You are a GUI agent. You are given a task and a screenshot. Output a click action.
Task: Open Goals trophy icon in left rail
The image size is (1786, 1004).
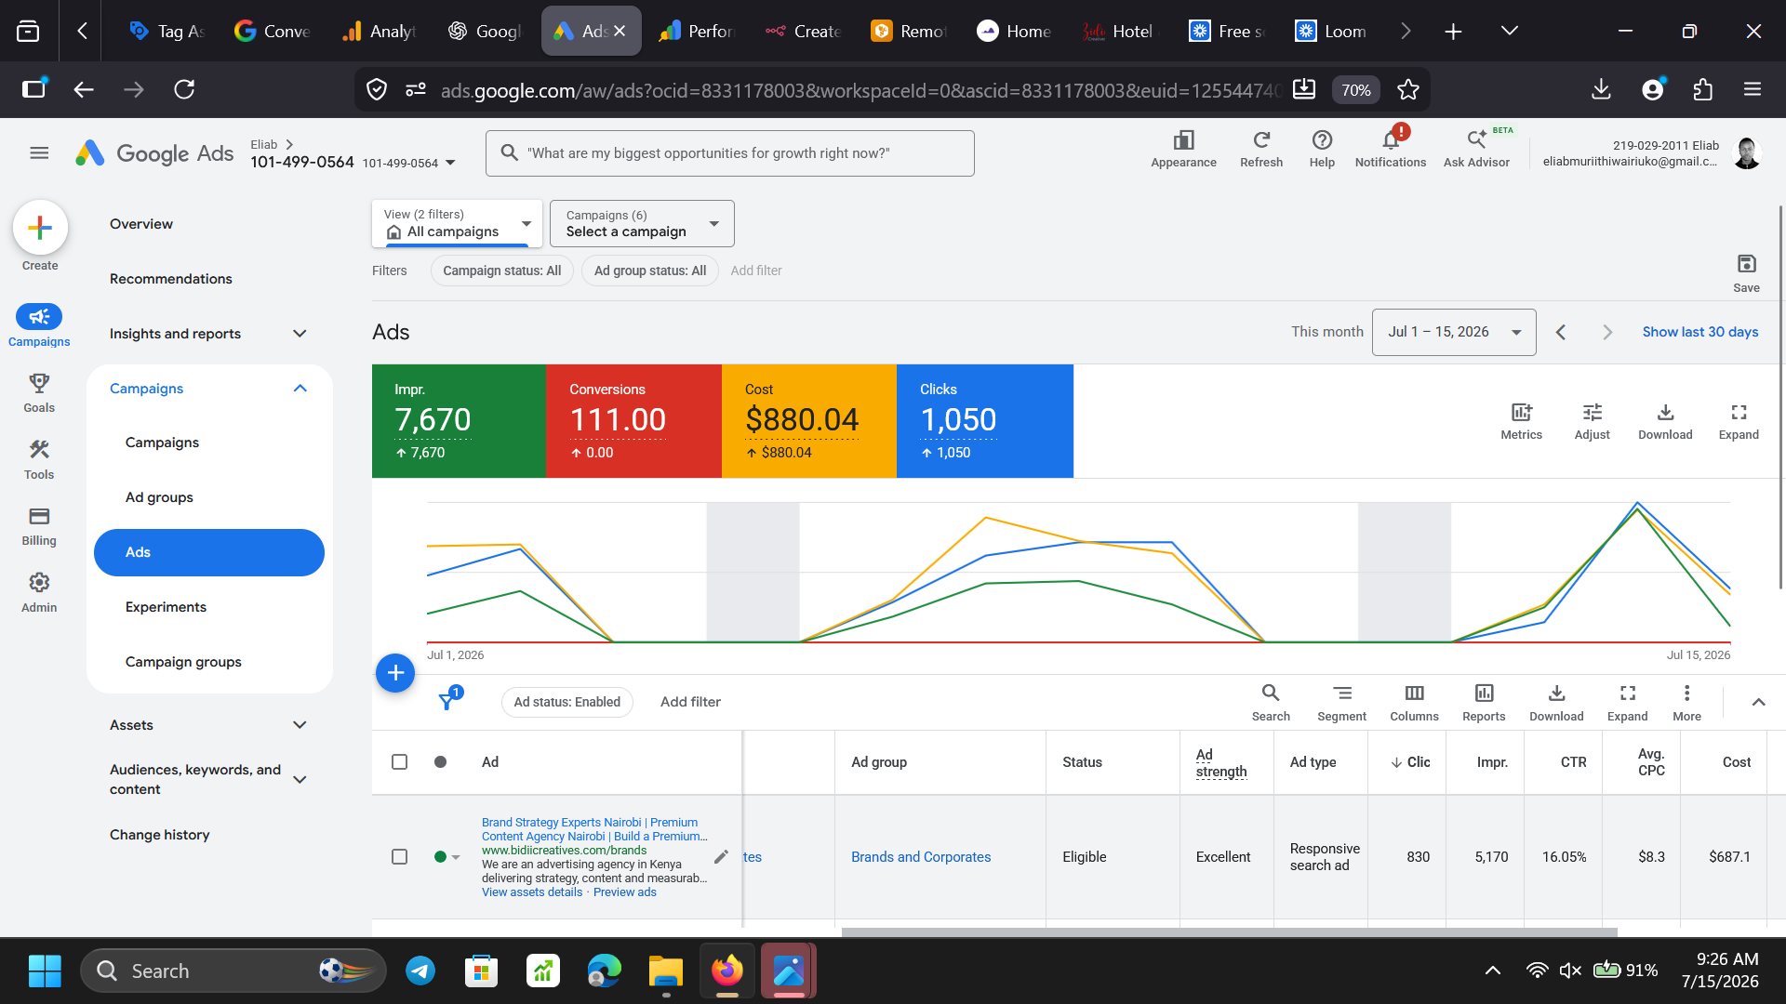tap(39, 383)
